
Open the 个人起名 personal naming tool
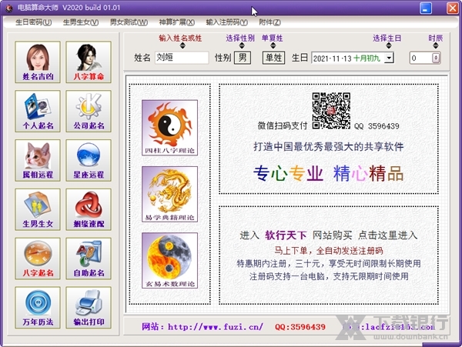point(38,112)
